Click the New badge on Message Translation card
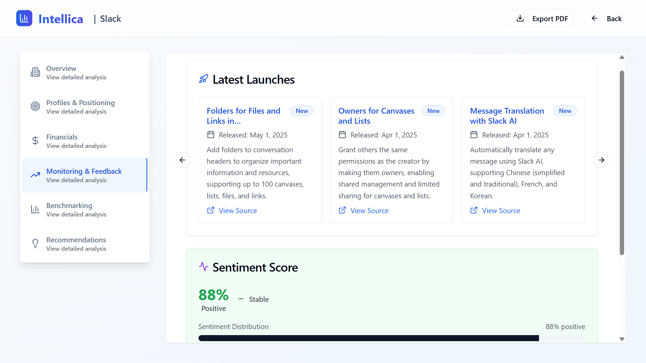 [565, 111]
